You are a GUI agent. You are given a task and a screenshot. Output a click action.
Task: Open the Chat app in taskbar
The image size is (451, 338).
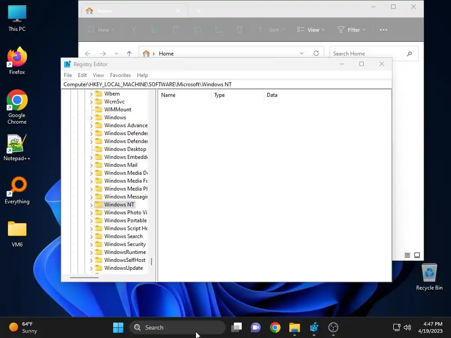tap(256, 327)
